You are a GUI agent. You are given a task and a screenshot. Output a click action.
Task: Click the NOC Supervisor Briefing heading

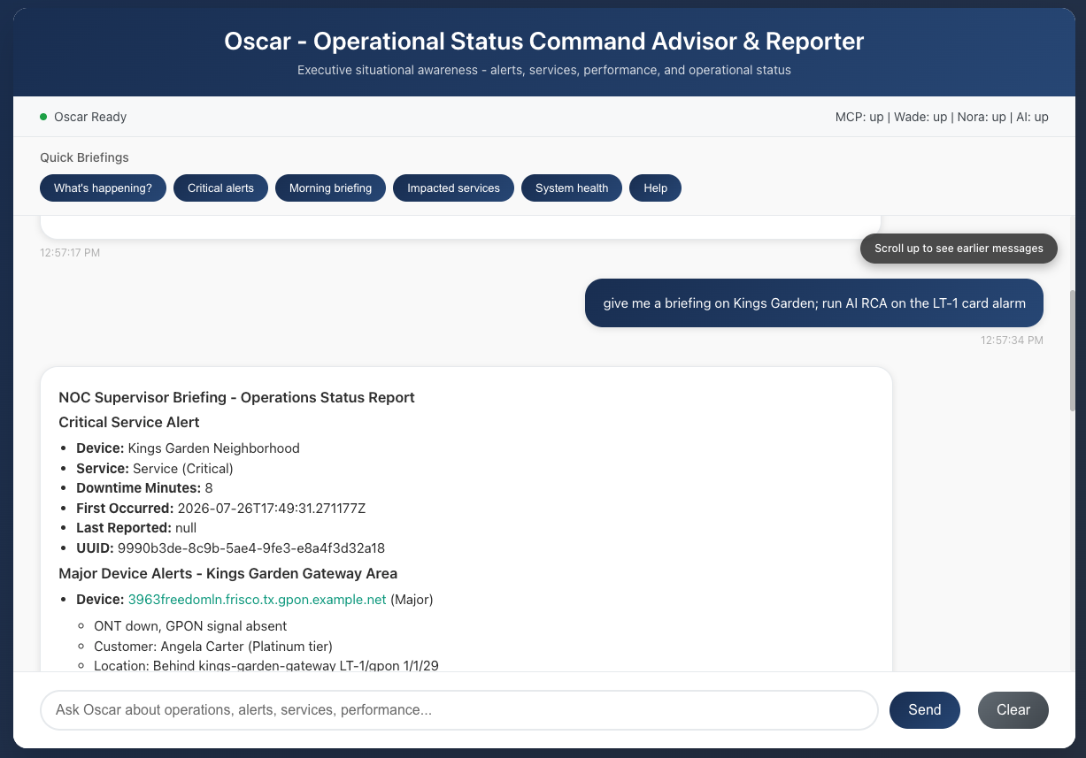(x=236, y=398)
